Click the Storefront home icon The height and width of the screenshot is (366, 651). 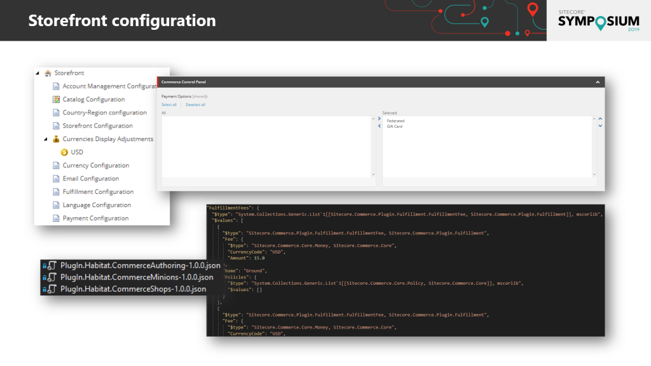click(48, 73)
